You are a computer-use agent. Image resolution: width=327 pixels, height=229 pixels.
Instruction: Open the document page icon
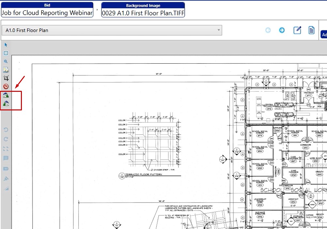coord(311,30)
